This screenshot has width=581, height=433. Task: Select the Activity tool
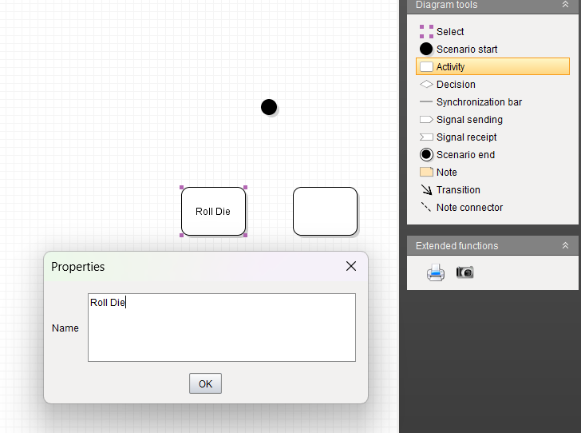pos(492,66)
